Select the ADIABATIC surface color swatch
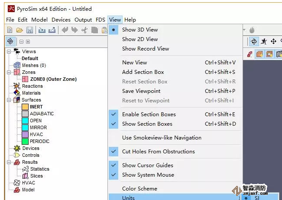 (x=25, y=114)
